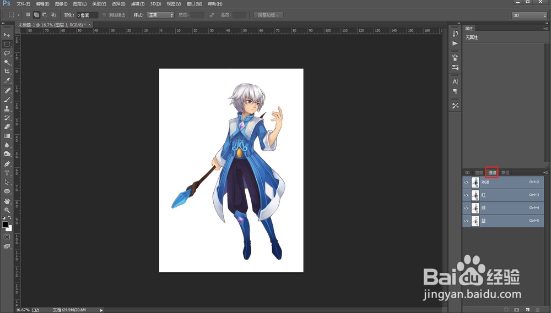
Task: Select the Path Selection tool
Action: tap(7, 183)
